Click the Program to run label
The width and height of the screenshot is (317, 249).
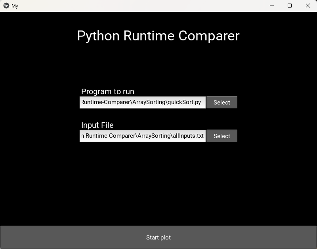[107, 91]
